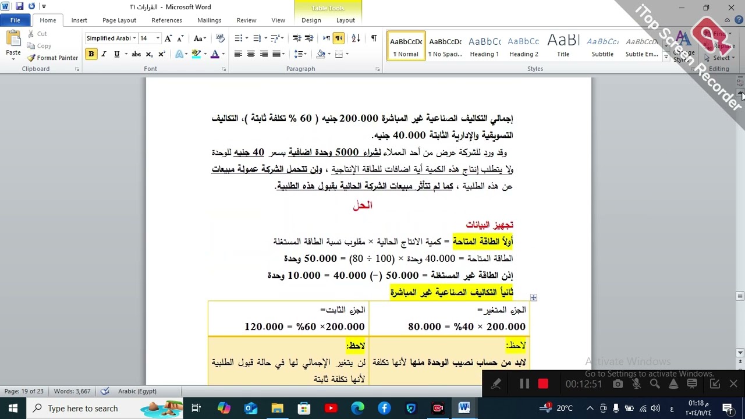
Task: Stop the screen recording with red button
Action: point(543,384)
